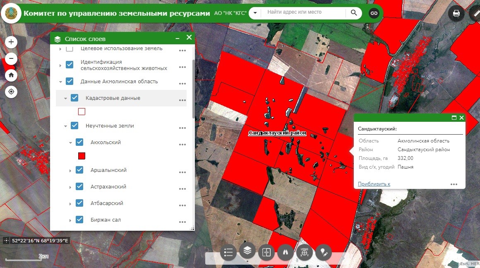The width and height of the screenshot is (480, 268).
Task: Go to default map extent home
Action: click(x=11, y=75)
